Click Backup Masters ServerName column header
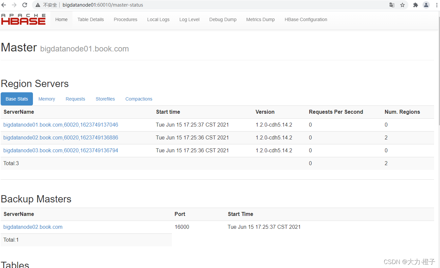This screenshot has height=268, width=440. (x=19, y=214)
